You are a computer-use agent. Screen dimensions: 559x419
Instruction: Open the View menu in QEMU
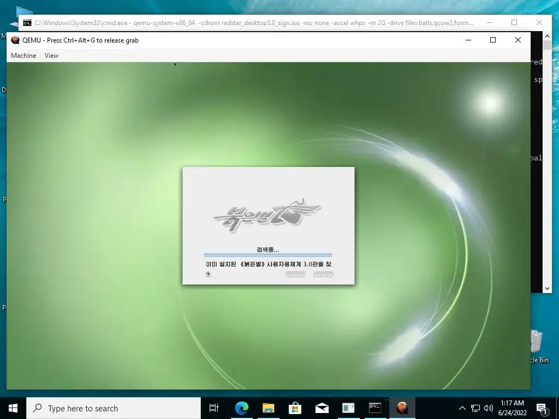pos(51,56)
